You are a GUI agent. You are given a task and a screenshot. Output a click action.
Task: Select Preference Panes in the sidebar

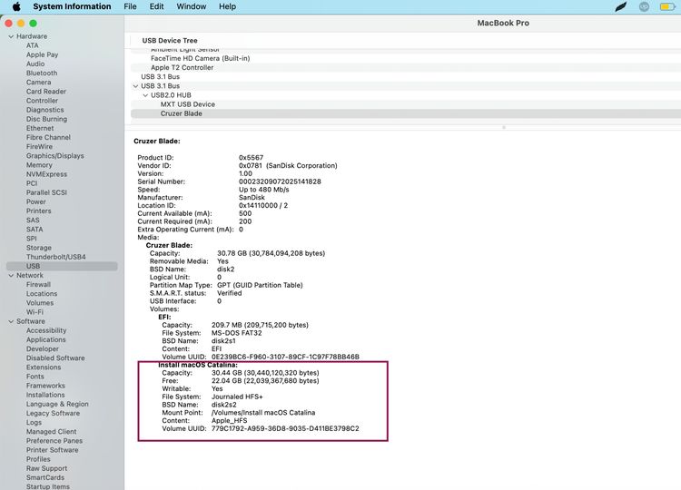(x=54, y=441)
